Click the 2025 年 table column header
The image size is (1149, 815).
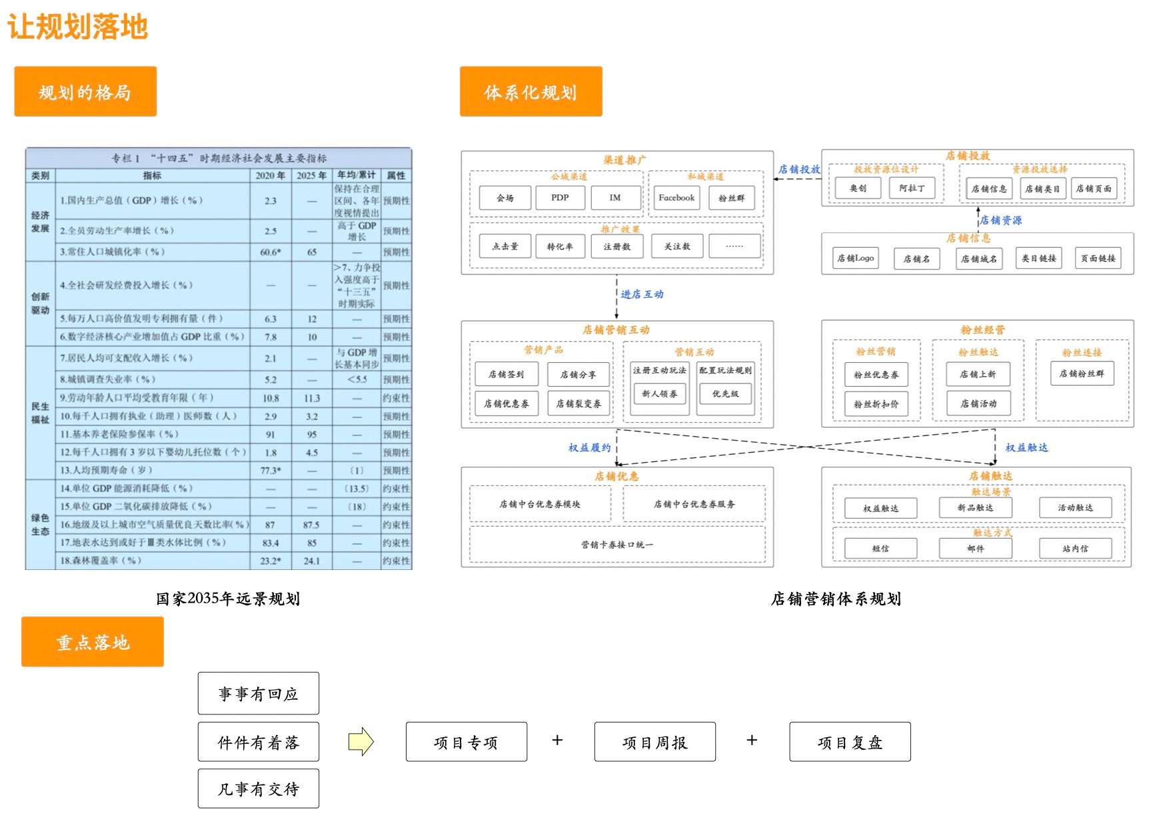tap(312, 176)
